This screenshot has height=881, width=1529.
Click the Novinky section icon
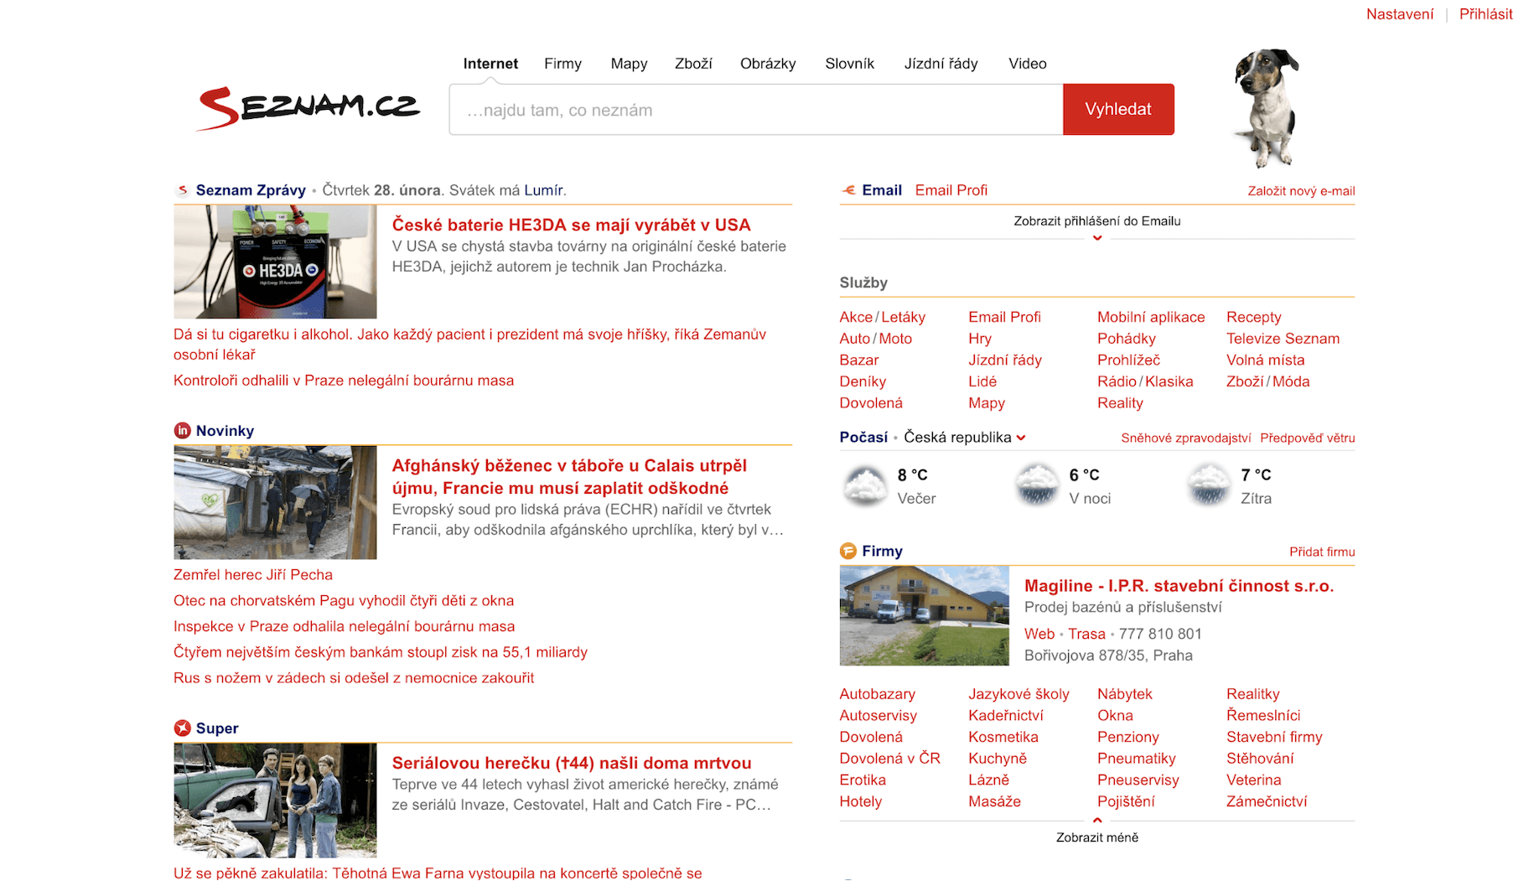pyautogui.click(x=182, y=431)
